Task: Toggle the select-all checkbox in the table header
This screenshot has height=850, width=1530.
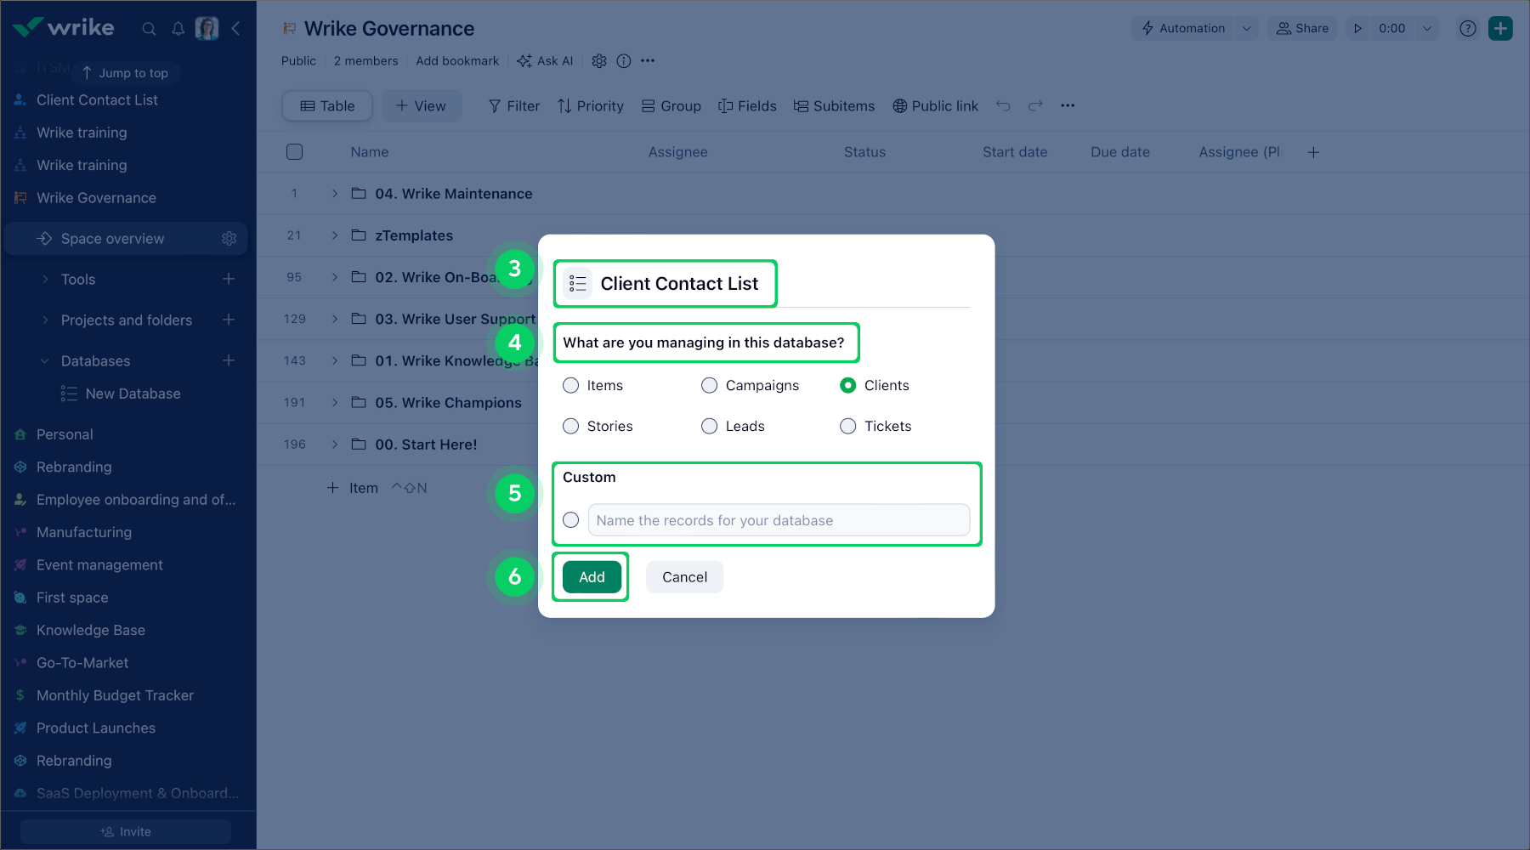Action: click(294, 151)
